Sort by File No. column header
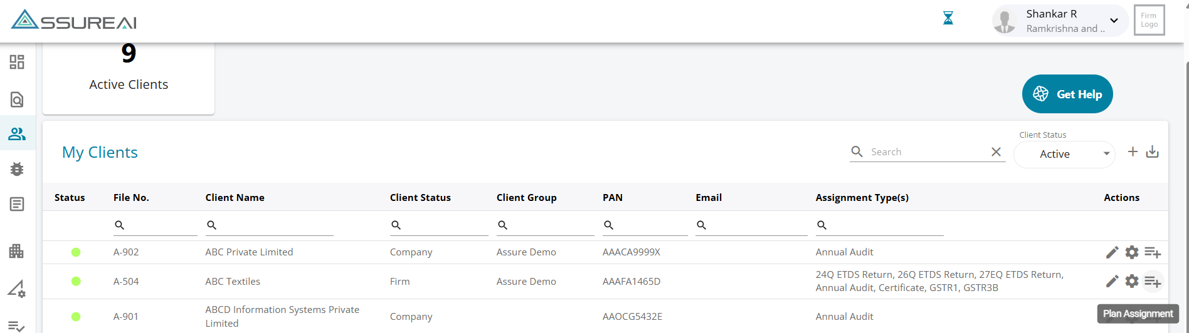The width and height of the screenshot is (1189, 333). click(x=131, y=198)
